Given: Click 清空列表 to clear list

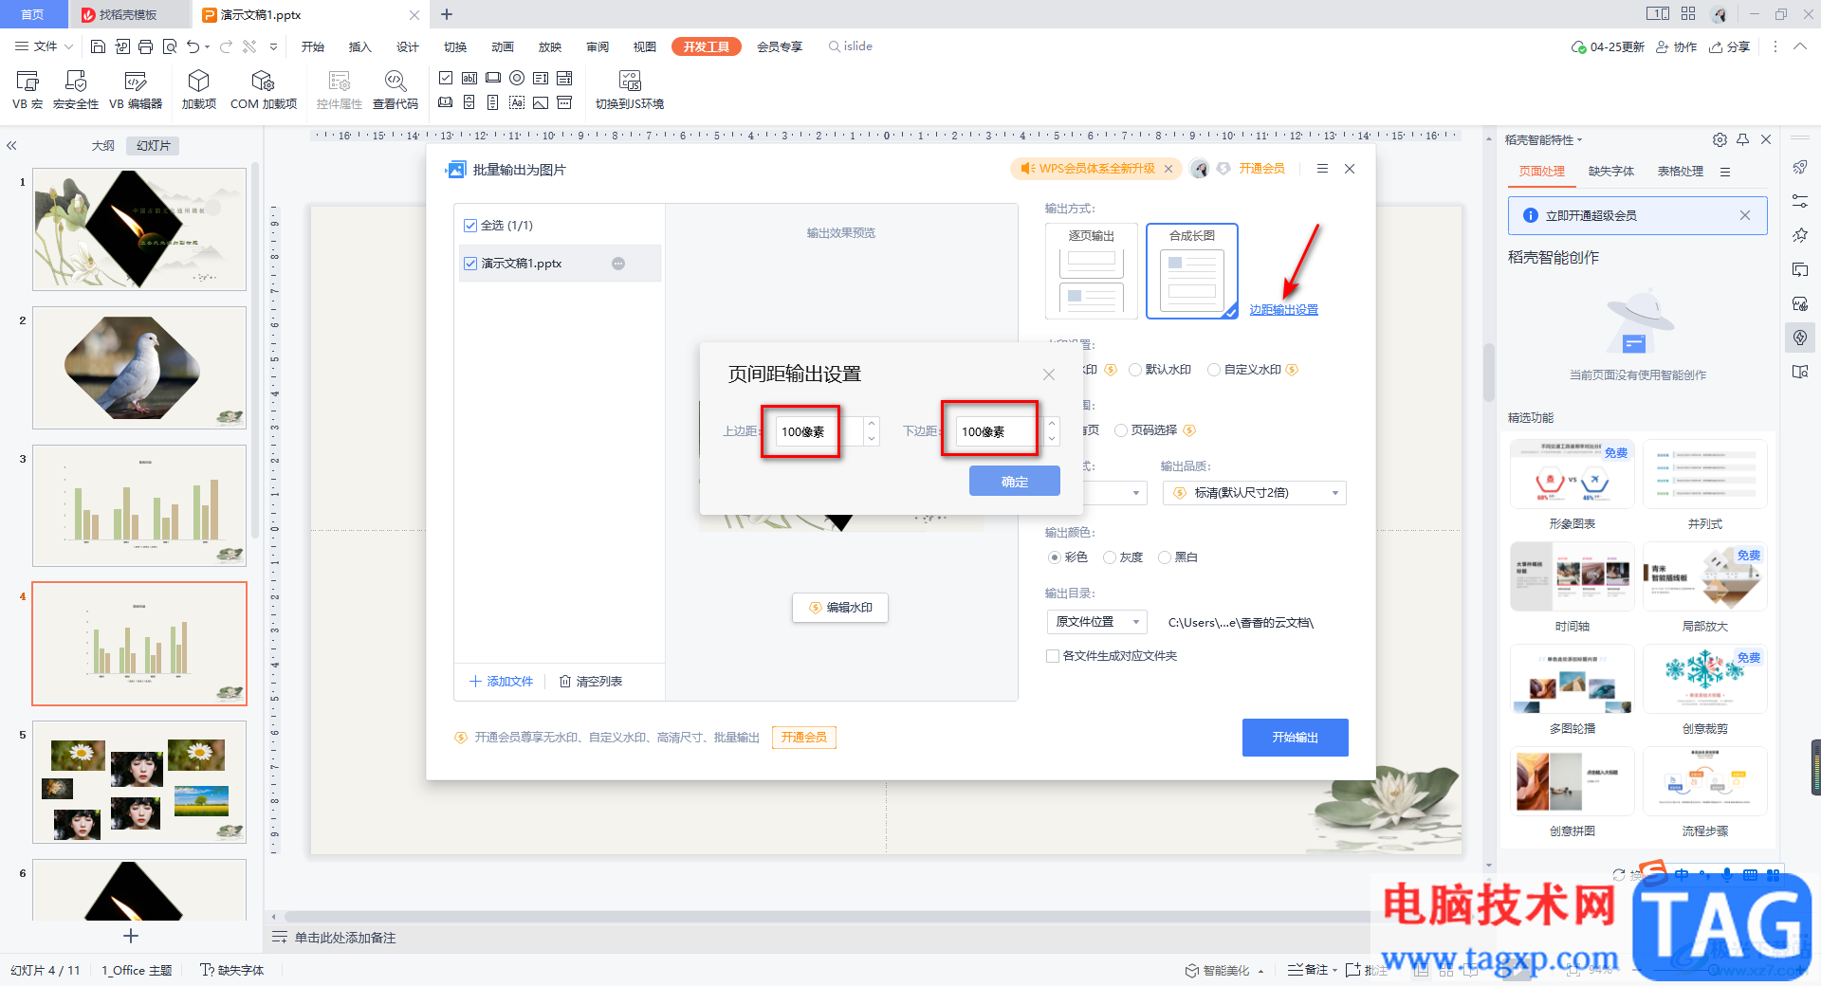Looking at the screenshot, I should [591, 682].
